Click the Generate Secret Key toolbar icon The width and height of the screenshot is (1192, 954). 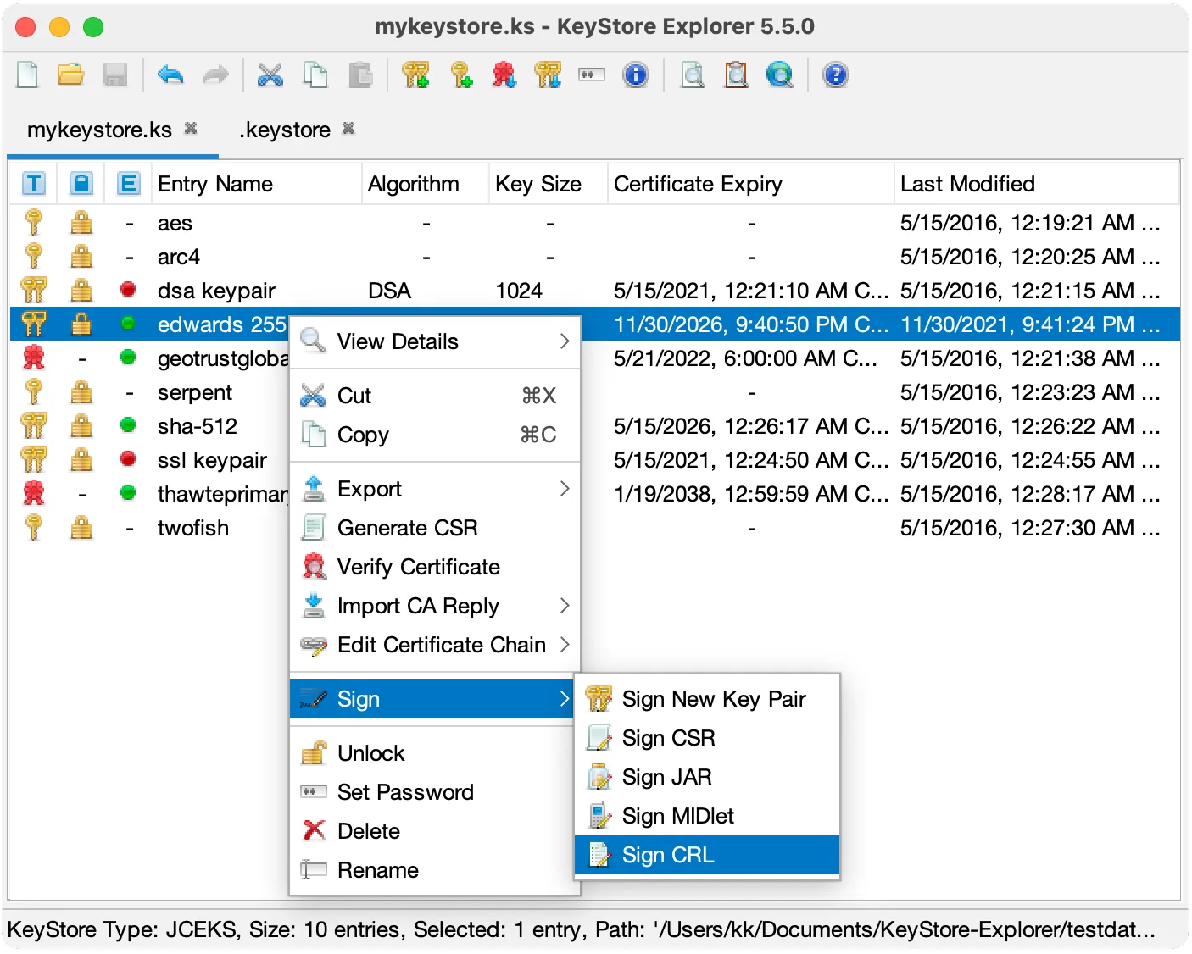click(460, 75)
